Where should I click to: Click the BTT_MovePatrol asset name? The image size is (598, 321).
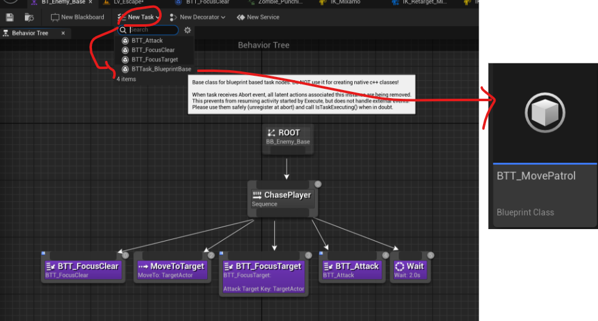click(536, 176)
